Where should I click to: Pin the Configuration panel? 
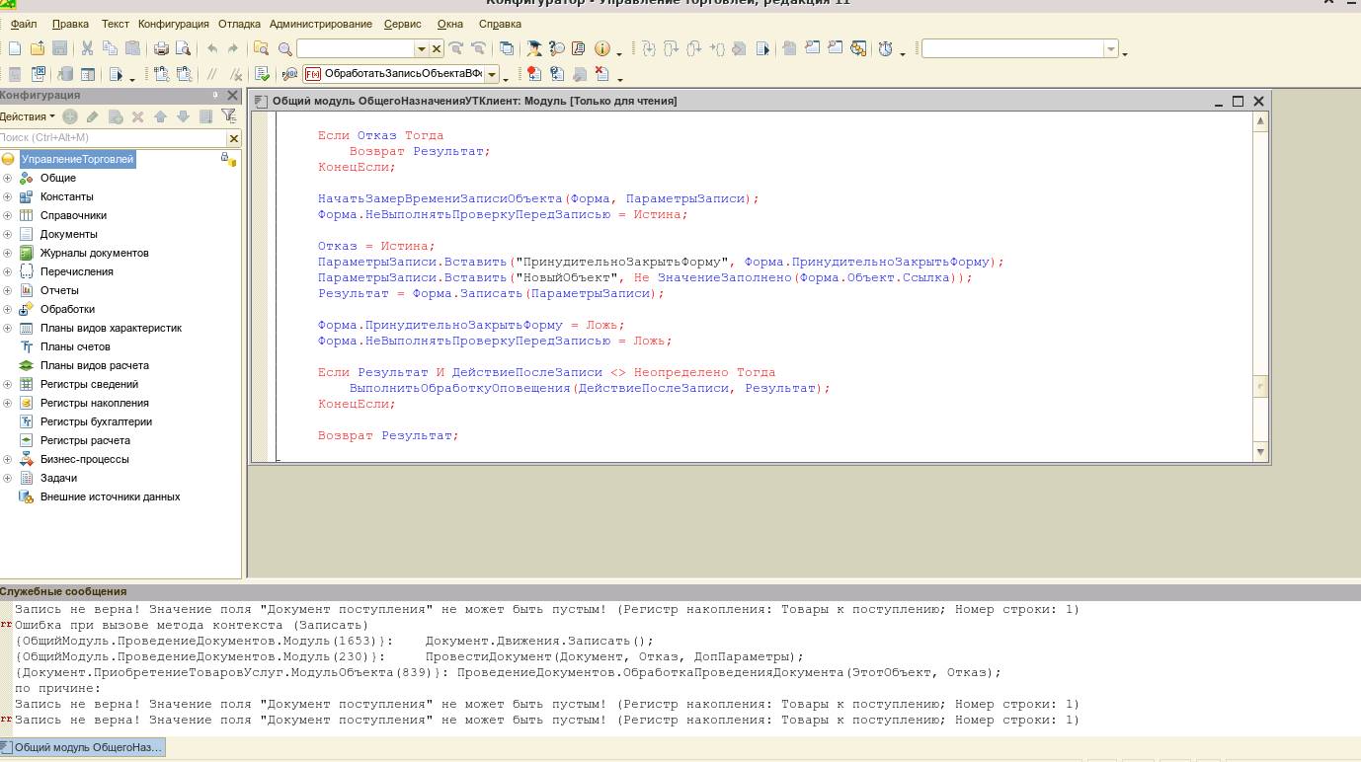click(x=215, y=96)
